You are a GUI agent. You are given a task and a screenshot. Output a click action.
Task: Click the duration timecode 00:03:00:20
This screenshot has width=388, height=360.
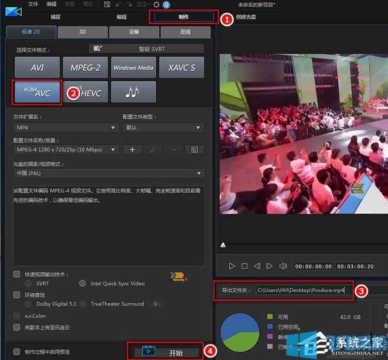point(355,267)
